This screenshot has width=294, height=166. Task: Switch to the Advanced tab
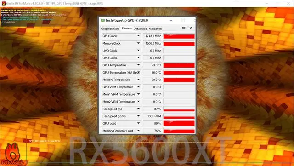point(141,29)
